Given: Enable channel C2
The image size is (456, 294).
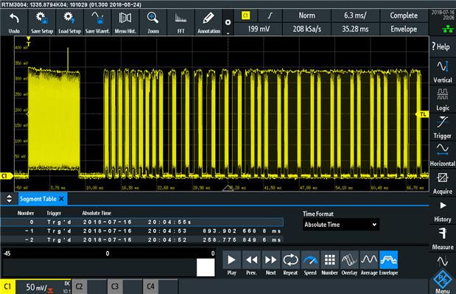Looking at the screenshot, I should pos(88,287).
